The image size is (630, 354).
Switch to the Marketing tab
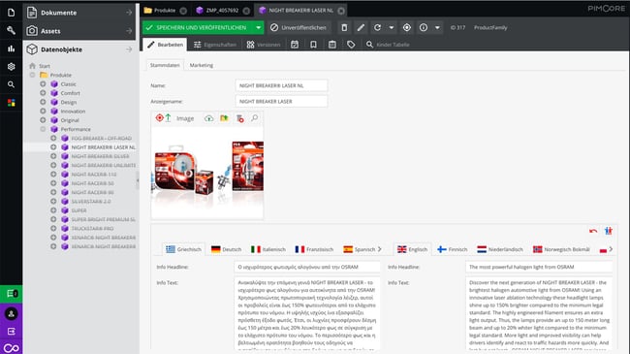tap(202, 65)
